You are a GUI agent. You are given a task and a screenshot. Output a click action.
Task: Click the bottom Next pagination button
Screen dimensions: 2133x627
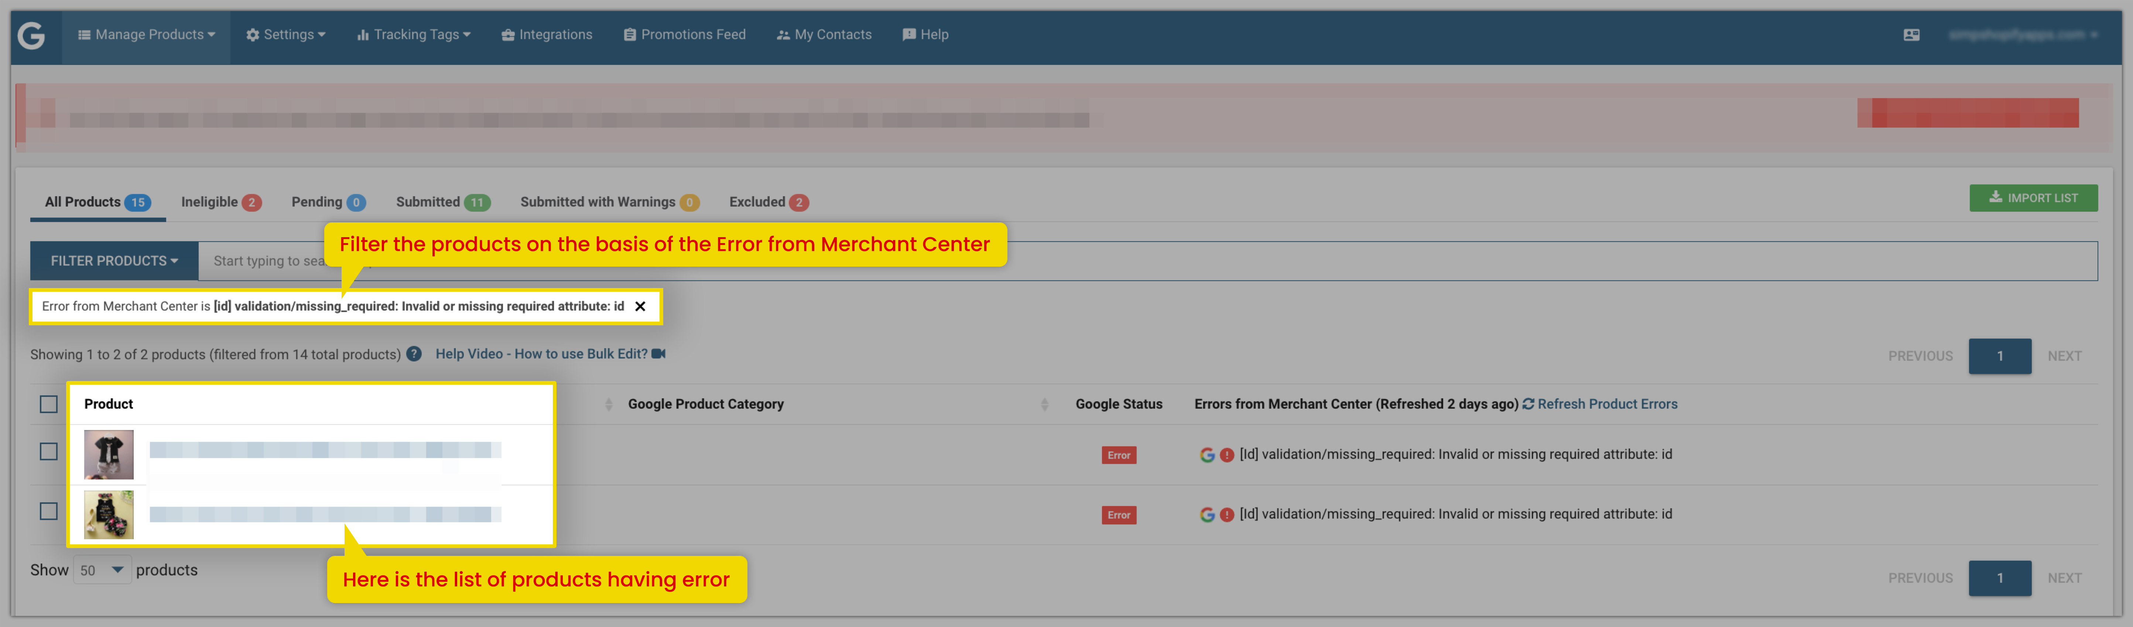(2064, 578)
